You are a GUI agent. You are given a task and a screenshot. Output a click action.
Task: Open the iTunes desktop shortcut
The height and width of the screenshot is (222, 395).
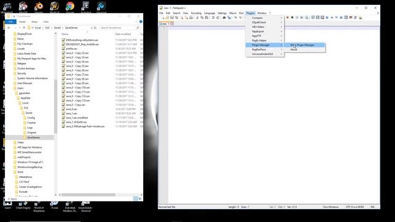[54, 205]
